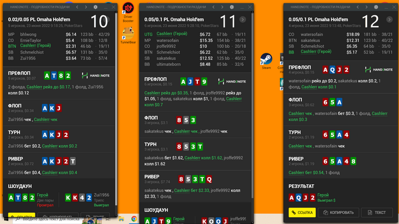Image resolution: width=399 pixels, height=224 pixels.
Task: Click ФЛОП heading in hand 12 window
Action: [x=295, y=99]
